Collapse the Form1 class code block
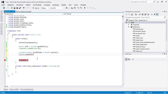 [x=8, y=35]
